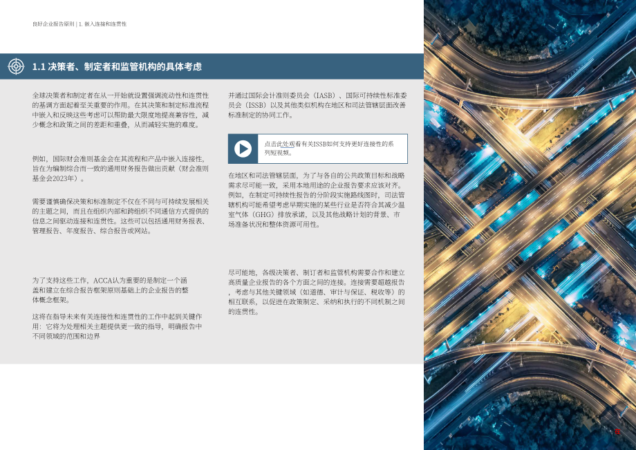Screen dimensions: 636x450
Task: Click the aerial highway interchange photo
Action: [530, 225]
